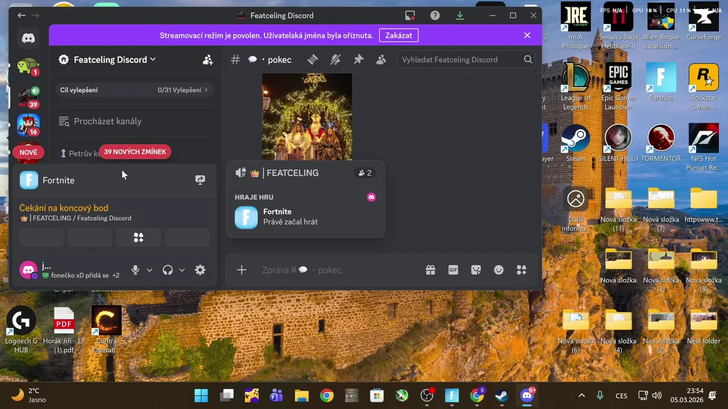Open the server with 39 mentions badge
The width and height of the screenshot is (728, 409).
pos(28,97)
